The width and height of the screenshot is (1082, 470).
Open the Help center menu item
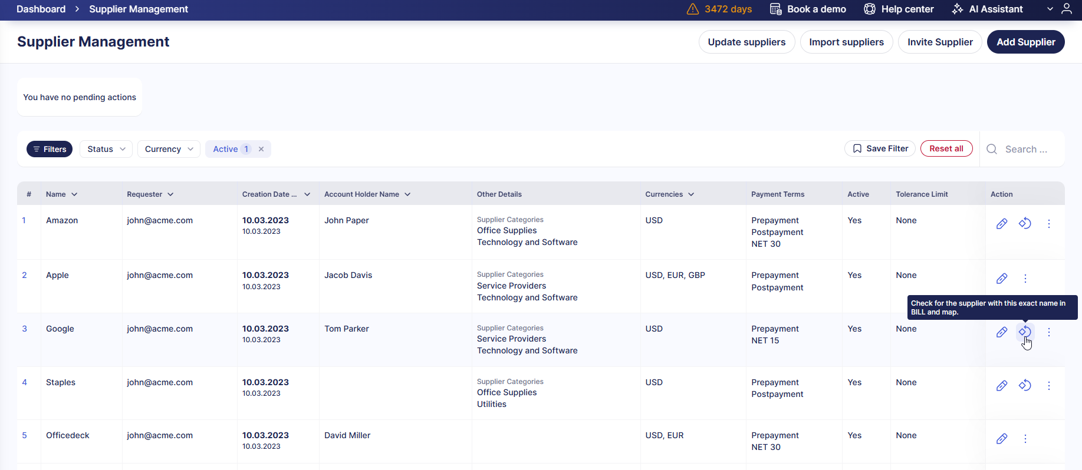point(899,9)
